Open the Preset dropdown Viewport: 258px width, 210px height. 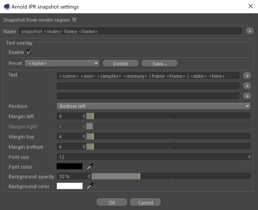62,63
